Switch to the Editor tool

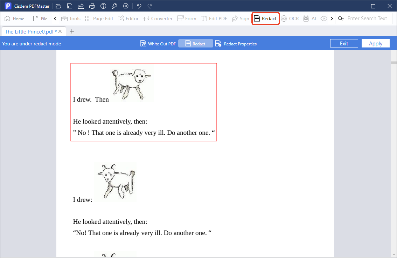coord(128,19)
